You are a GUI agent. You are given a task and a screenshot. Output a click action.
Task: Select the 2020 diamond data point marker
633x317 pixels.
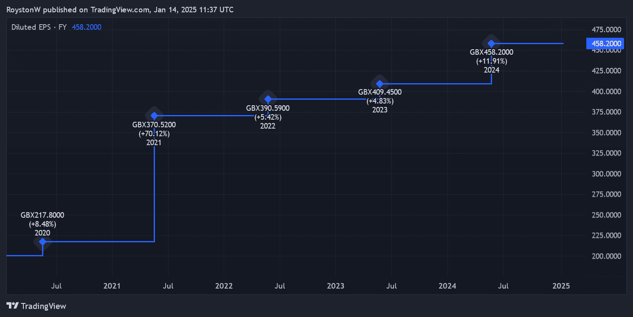pyautogui.click(x=42, y=242)
